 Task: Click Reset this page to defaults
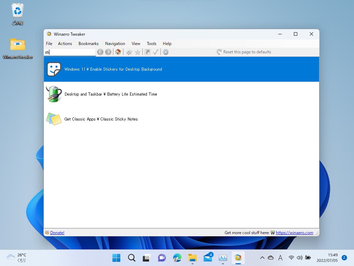(244, 52)
